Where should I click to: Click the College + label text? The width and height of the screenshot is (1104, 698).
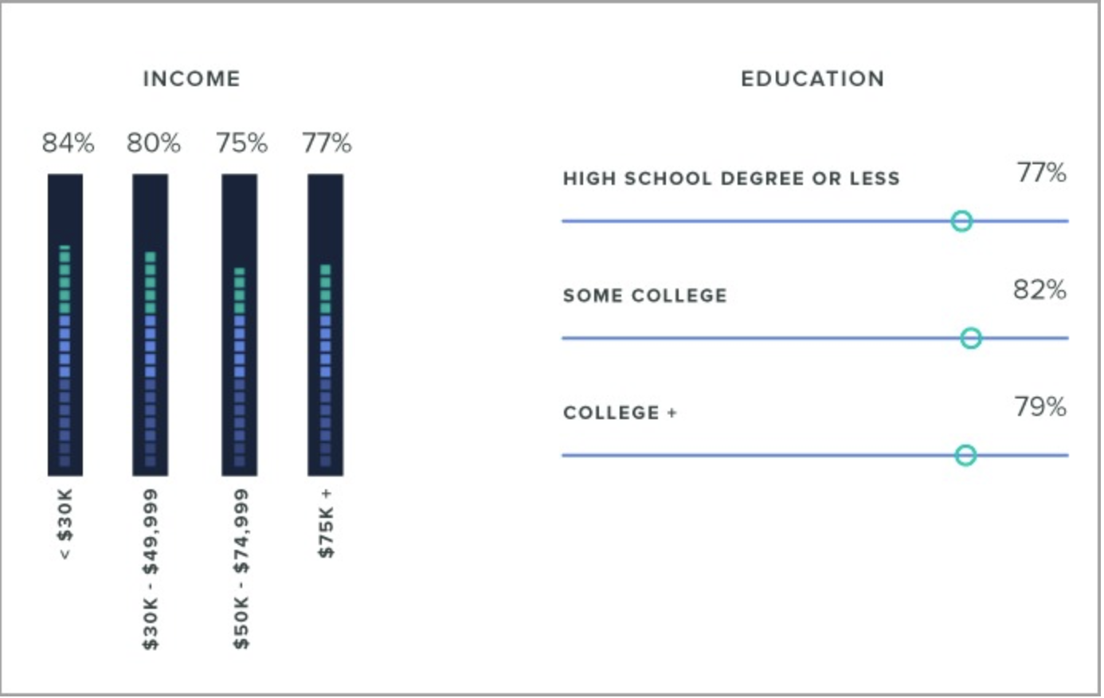pos(620,413)
